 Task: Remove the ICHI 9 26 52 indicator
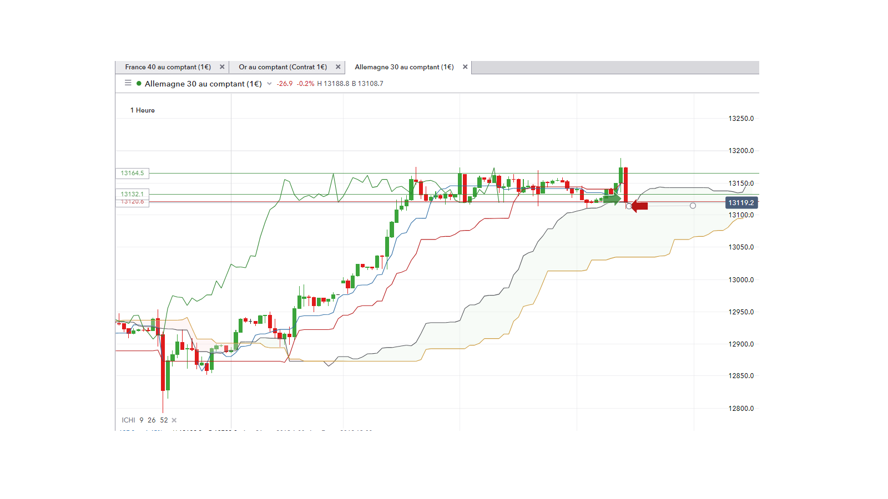tap(174, 420)
